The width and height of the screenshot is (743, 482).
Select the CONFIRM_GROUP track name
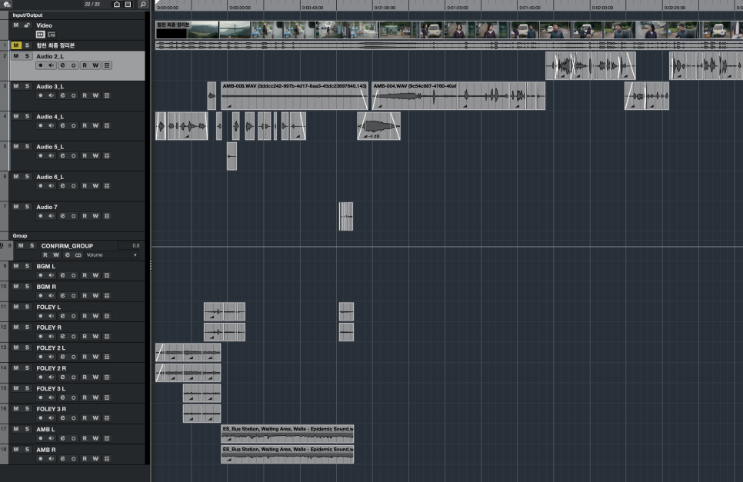(67, 246)
